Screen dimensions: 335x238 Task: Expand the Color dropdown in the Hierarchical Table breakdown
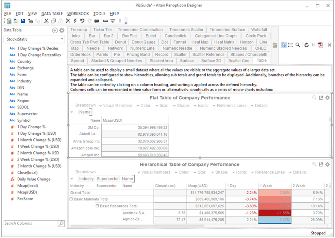181,172
